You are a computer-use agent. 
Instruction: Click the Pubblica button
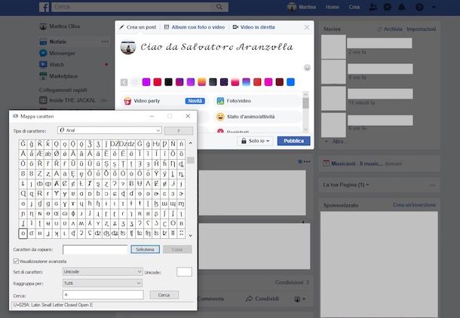tap(293, 141)
